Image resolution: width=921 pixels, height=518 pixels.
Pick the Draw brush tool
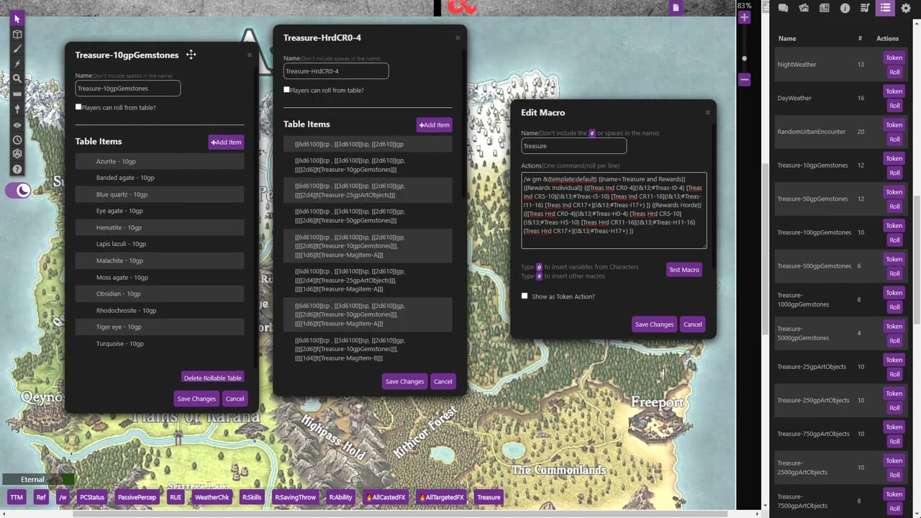(x=17, y=49)
